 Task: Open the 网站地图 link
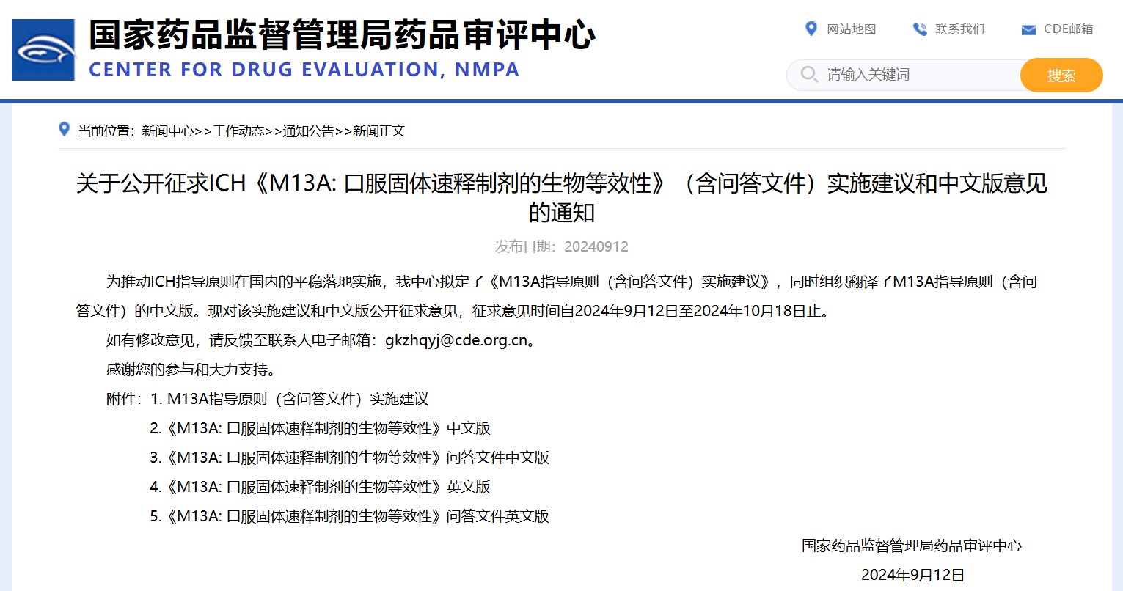tap(851, 29)
